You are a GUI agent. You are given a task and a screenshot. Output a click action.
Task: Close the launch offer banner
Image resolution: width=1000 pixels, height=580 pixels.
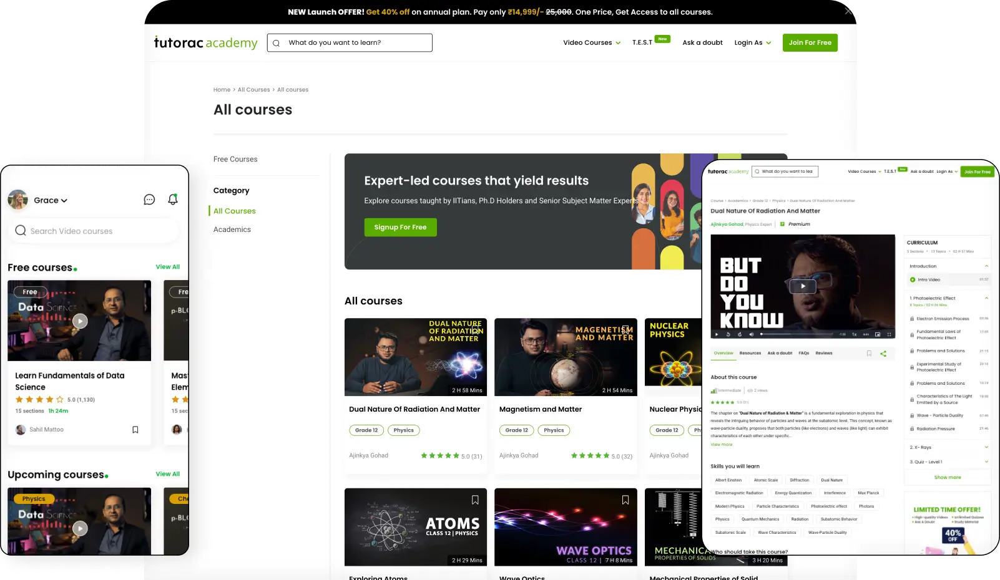pyautogui.click(x=848, y=11)
